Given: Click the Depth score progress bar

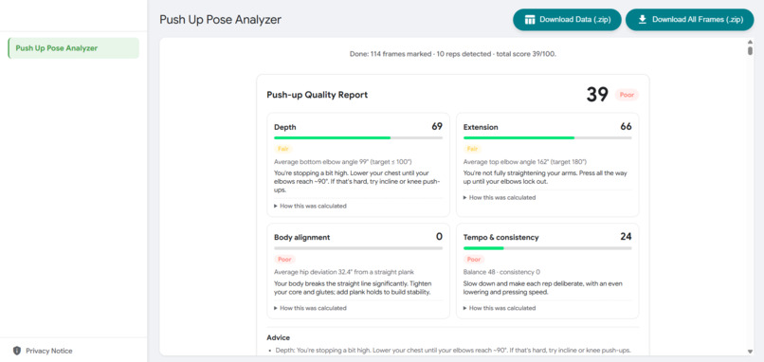Looking at the screenshot, I should pyautogui.click(x=358, y=137).
